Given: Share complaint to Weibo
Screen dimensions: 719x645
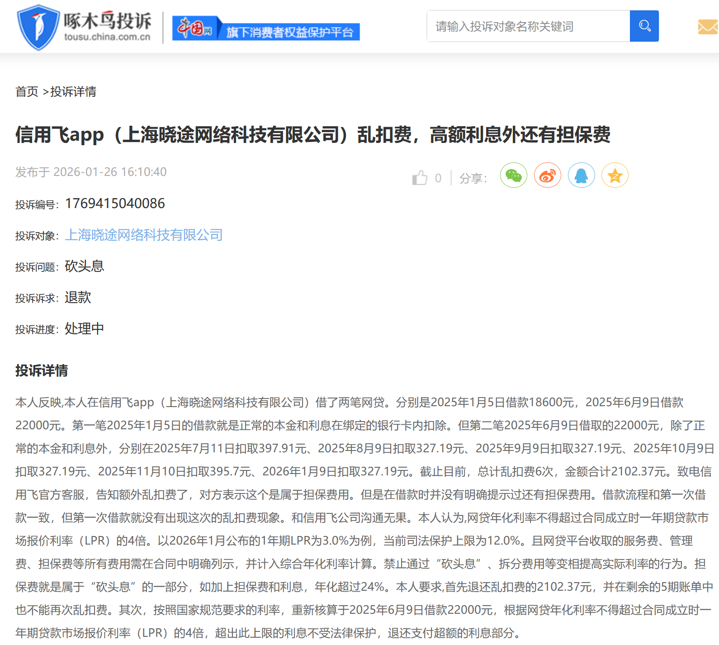Looking at the screenshot, I should tap(547, 175).
